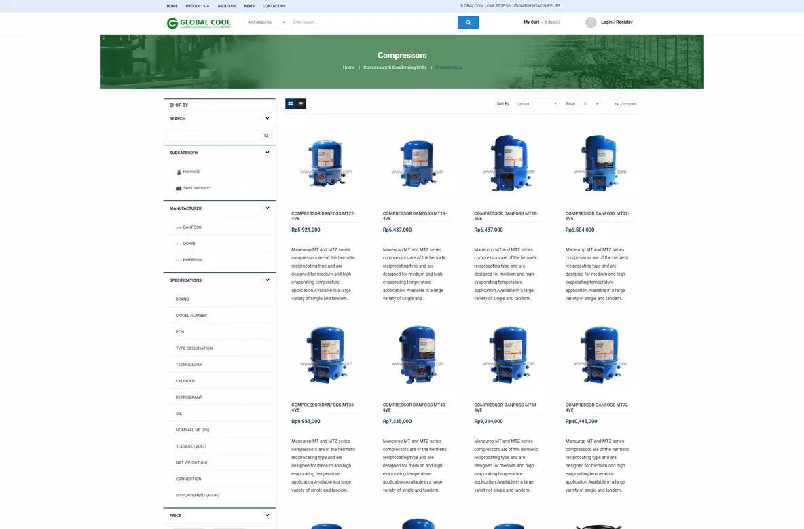Open the My Cart dropdown
The width and height of the screenshot is (804, 529).
click(541, 22)
